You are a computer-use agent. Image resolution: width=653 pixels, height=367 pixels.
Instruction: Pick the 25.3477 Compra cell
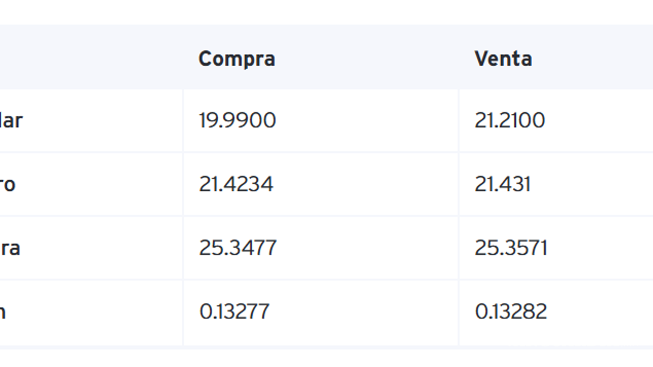(238, 247)
